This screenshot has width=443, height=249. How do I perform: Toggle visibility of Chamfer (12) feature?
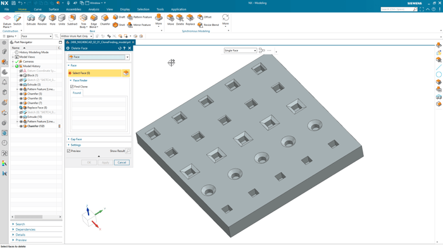[21, 126]
